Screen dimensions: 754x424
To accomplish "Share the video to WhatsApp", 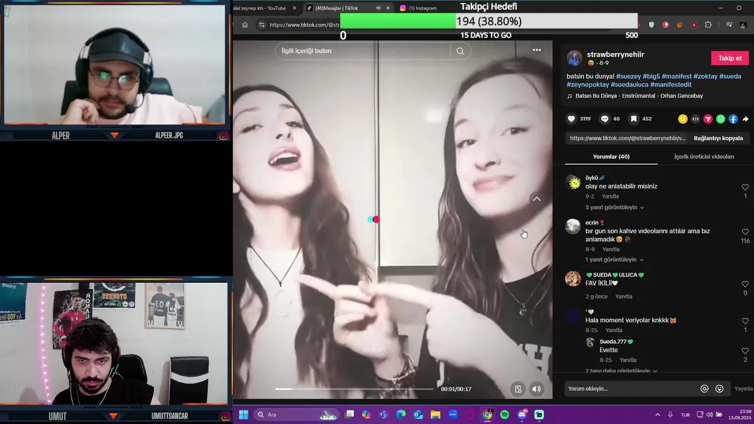I will 720,119.
